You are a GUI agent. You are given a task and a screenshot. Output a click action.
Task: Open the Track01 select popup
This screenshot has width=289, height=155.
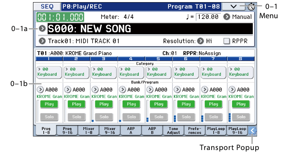click(x=42, y=41)
